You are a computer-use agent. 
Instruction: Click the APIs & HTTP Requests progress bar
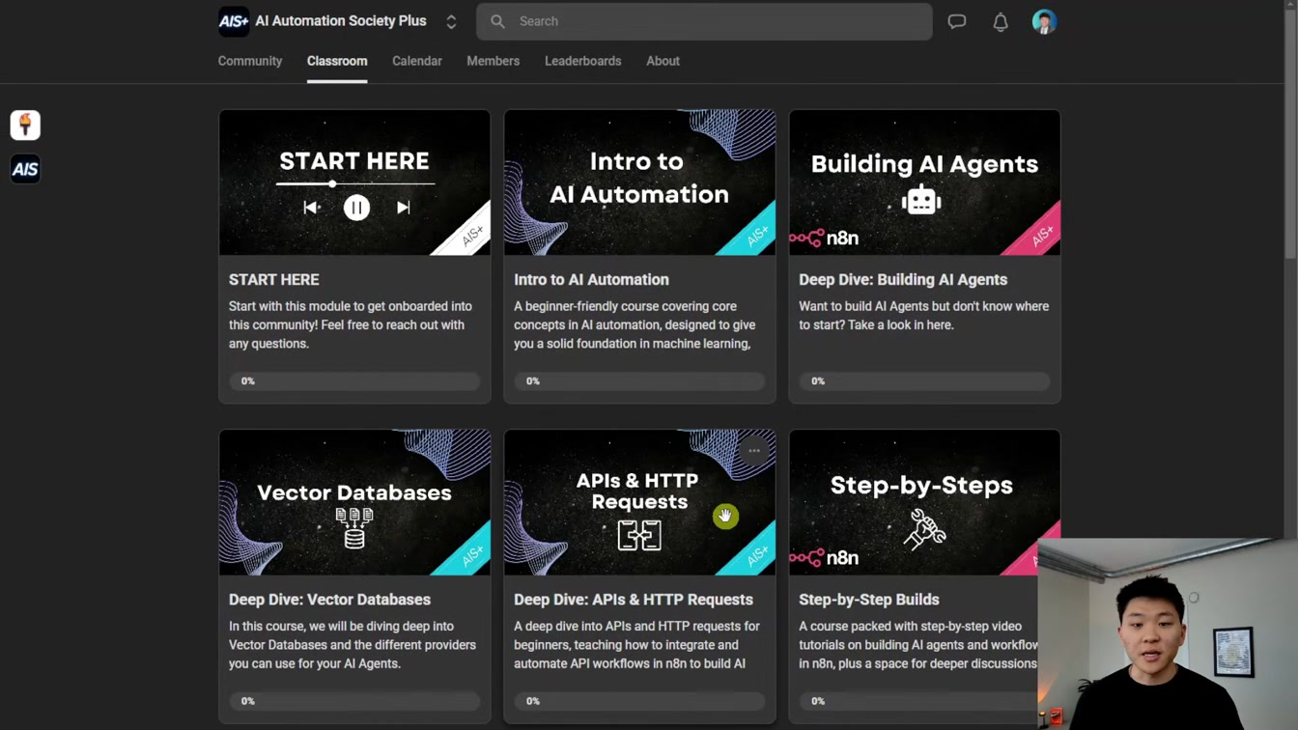click(639, 701)
